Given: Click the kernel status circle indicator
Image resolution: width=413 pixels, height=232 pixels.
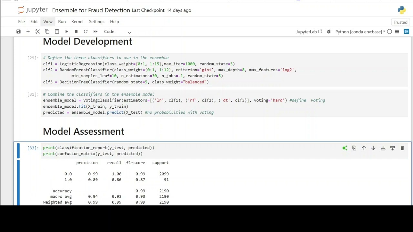Looking at the screenshot, I should [389, 32].
